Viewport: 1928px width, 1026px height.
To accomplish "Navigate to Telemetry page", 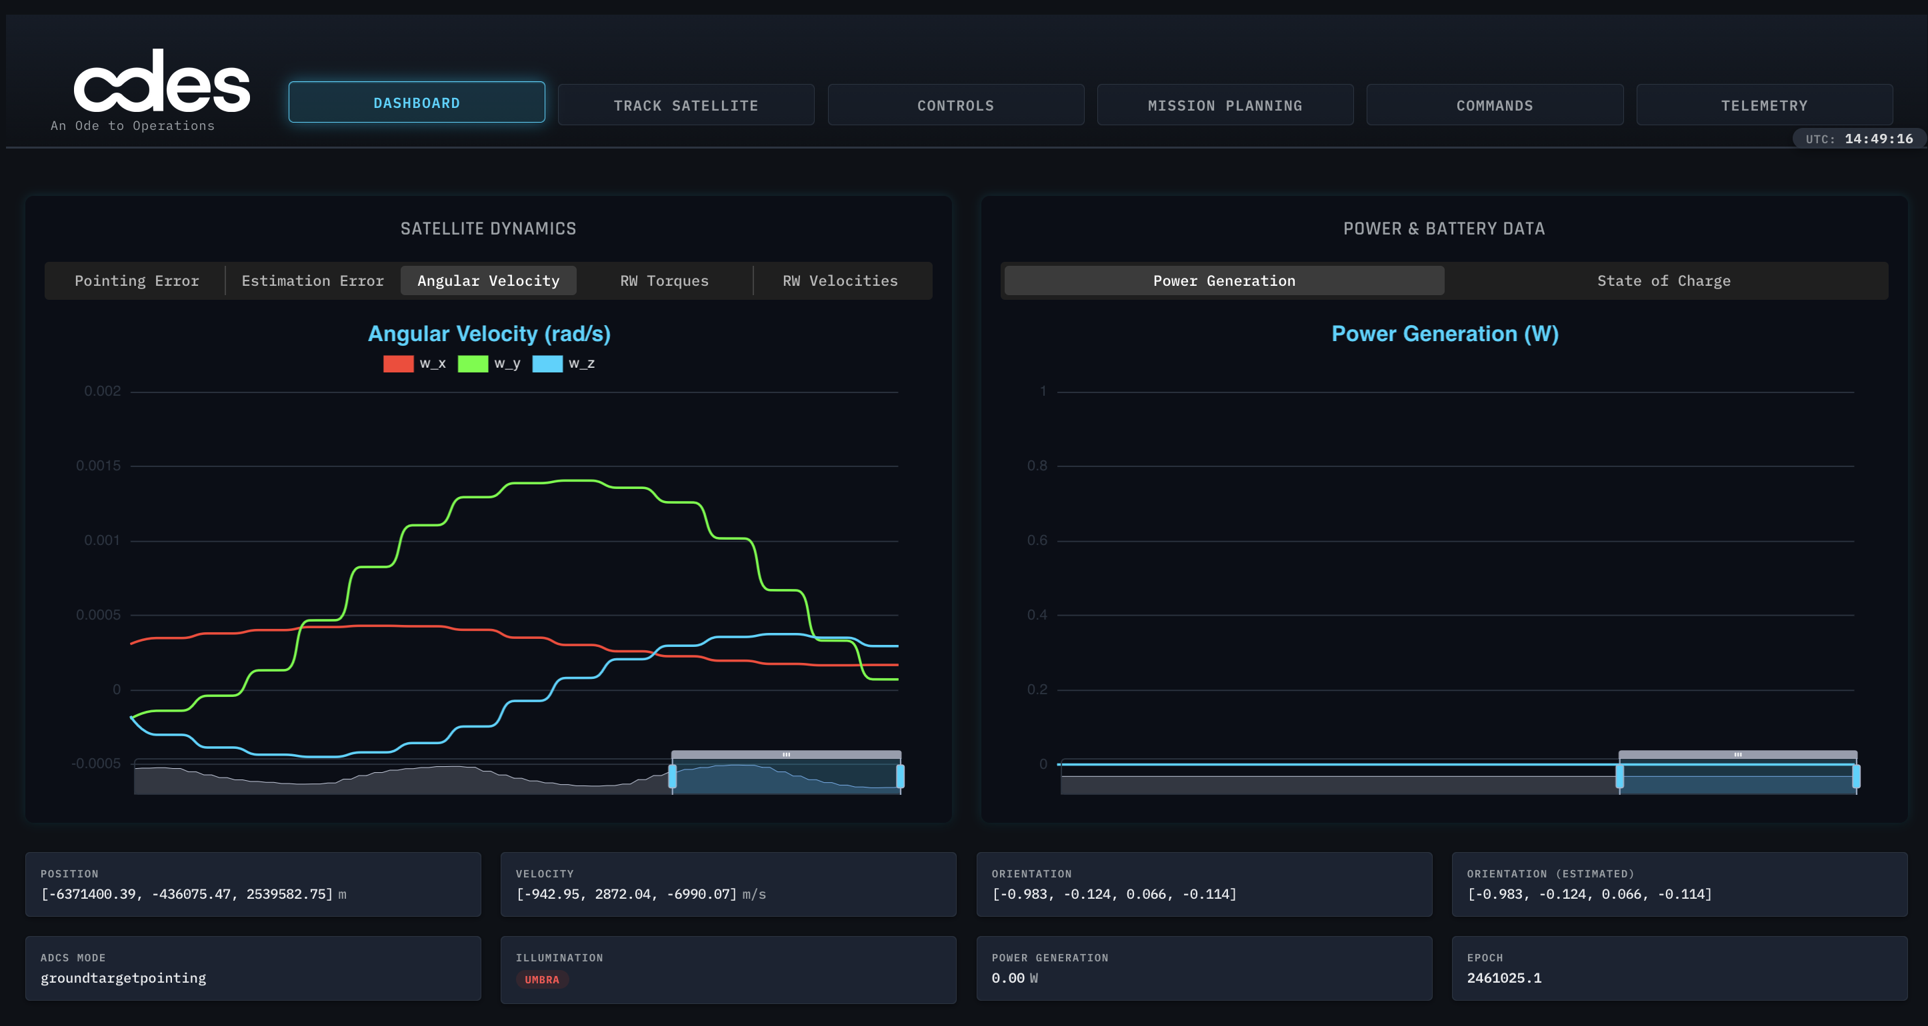I will click(x=1763, y=105).
